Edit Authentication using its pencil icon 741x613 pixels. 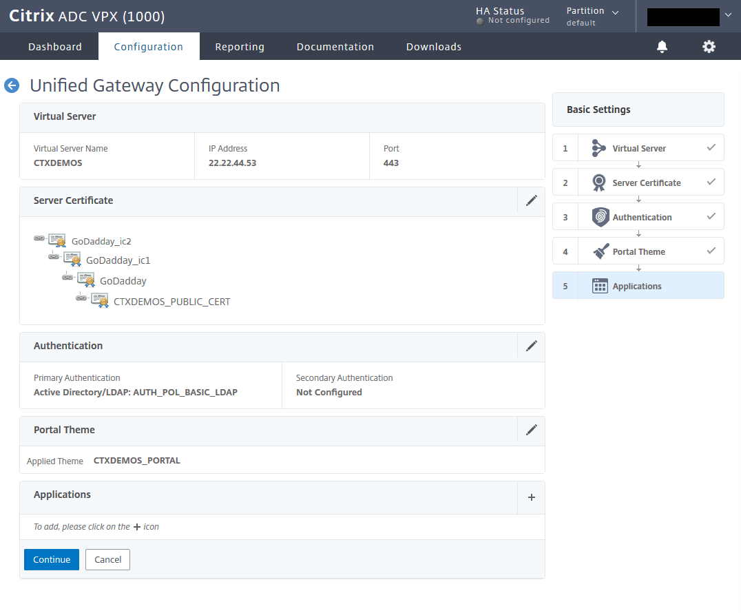[x=531, y=345]
